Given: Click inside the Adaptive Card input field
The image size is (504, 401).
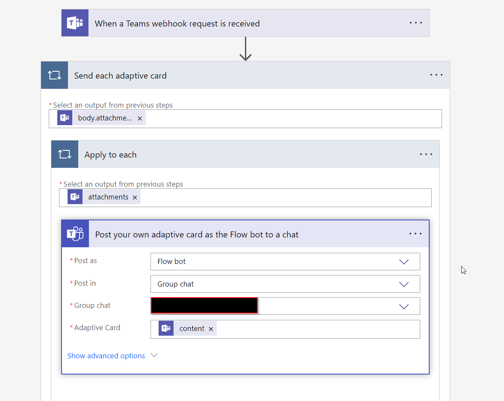Looking at the screenshot, I should pyautogui.click(x=285, y=329).
